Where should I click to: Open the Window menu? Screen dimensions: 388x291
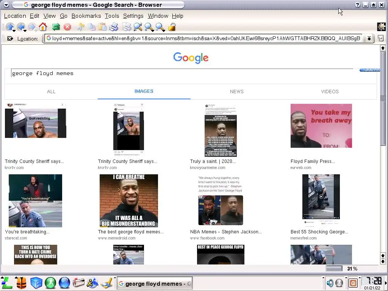pyautogui.click(x=158, y=16)
